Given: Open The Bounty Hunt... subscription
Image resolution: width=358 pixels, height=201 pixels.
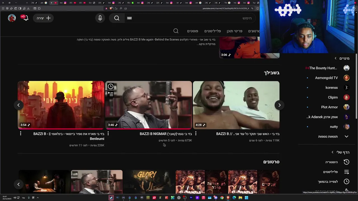Looking at the screenshot, I should tap(327, 68).
